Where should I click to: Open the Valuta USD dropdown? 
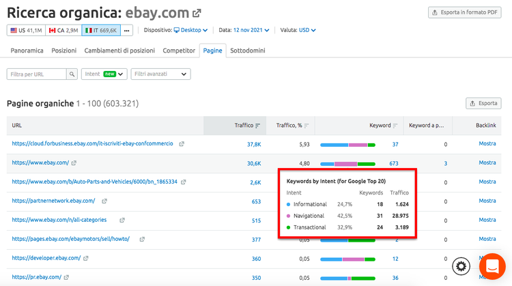[307, 30]
